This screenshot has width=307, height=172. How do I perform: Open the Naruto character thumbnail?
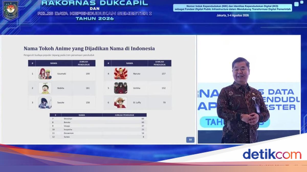click(x=120, y=74)
